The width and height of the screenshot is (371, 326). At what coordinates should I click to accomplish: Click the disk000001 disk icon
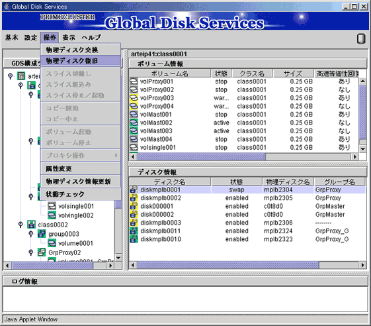coord(134,206)
